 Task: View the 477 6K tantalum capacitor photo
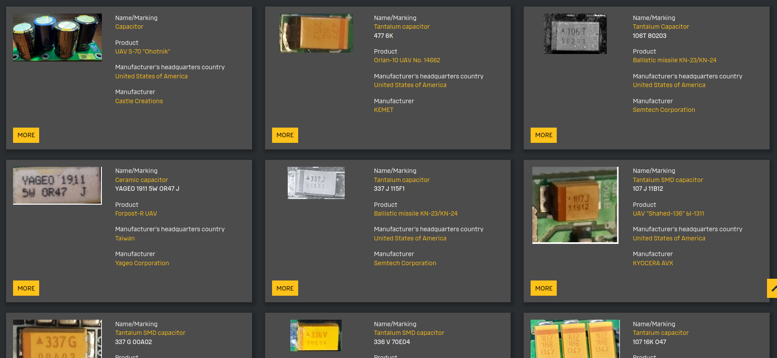(316, 33)
